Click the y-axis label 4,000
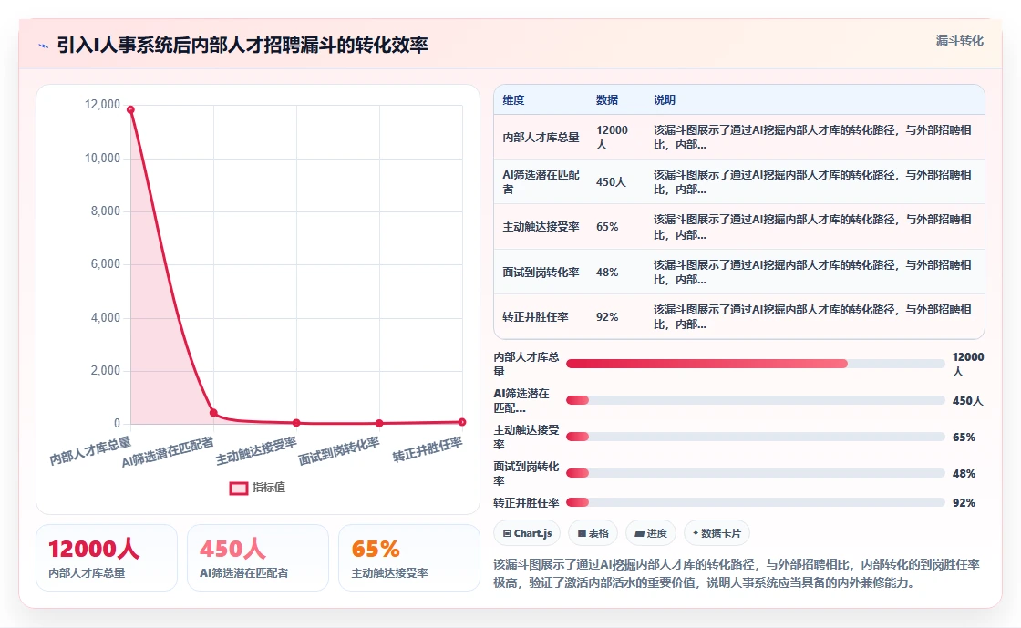This screenshot has height=628, width=1021. [x=106, y=317]
